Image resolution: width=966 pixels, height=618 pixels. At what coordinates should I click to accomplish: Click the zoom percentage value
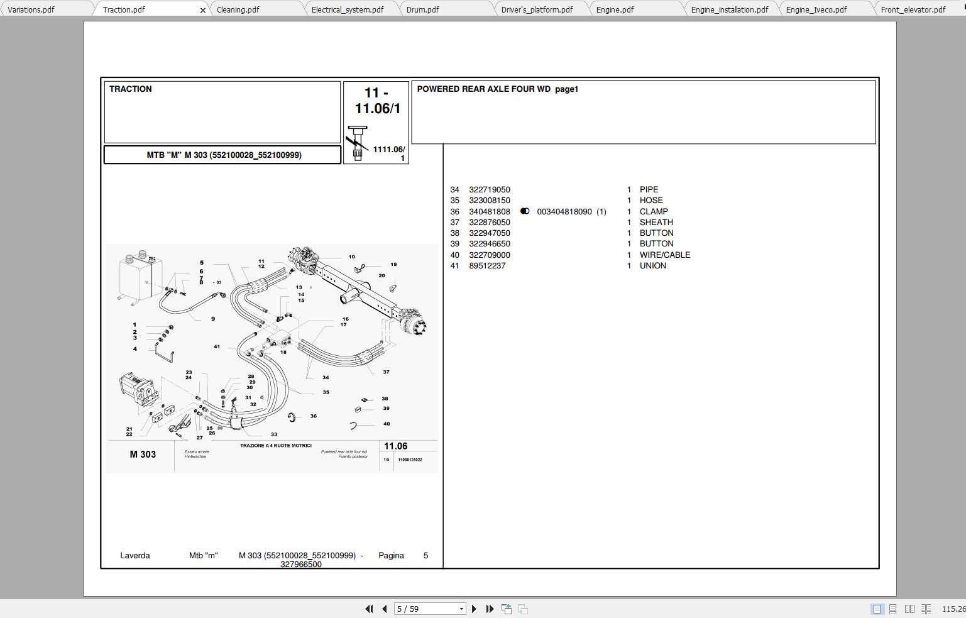click(x=952, y=609)
